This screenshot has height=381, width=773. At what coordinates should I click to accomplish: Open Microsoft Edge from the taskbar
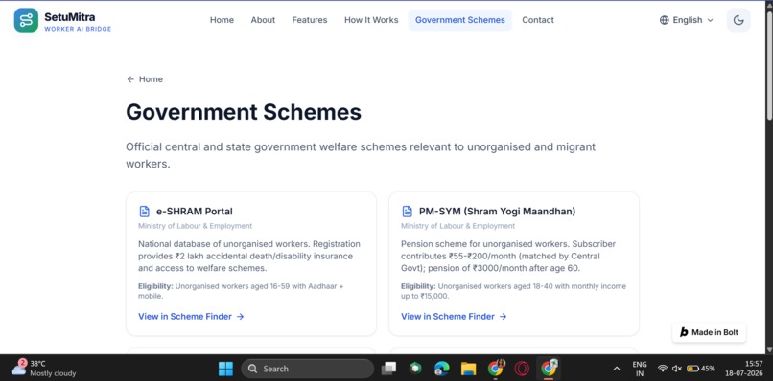[x=442, y=369]
